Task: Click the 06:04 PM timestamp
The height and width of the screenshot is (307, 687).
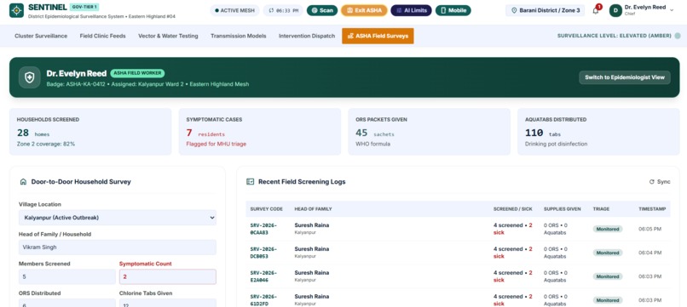Action: coord(649,253)
